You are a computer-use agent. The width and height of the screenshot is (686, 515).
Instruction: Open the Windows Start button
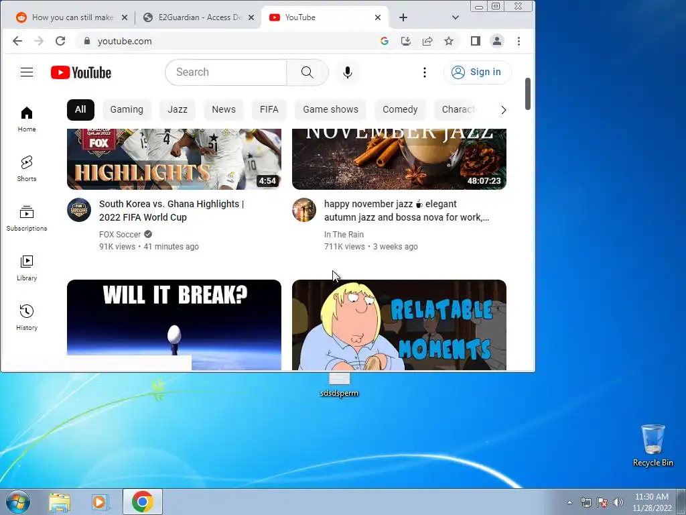[18, 502]
